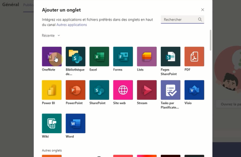Add the OneNote tab app
This screenshot has height=157, width=241.
[52, 56]
